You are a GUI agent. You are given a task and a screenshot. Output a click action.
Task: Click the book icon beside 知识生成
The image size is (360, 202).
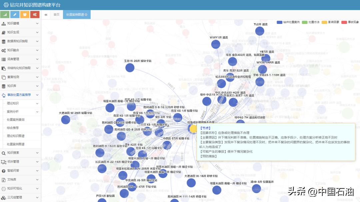(x=3, y=33)
